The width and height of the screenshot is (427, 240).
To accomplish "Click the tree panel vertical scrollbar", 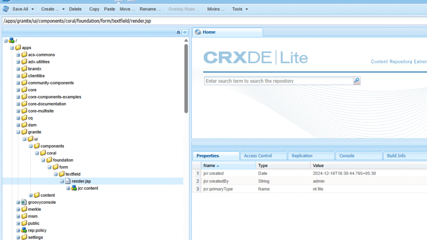I will tap(186, 78).
